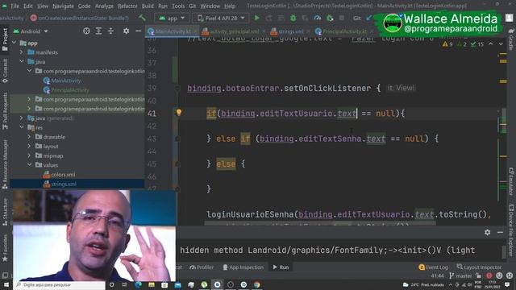Click the warnings count indicator in editor

pos(448,44)
